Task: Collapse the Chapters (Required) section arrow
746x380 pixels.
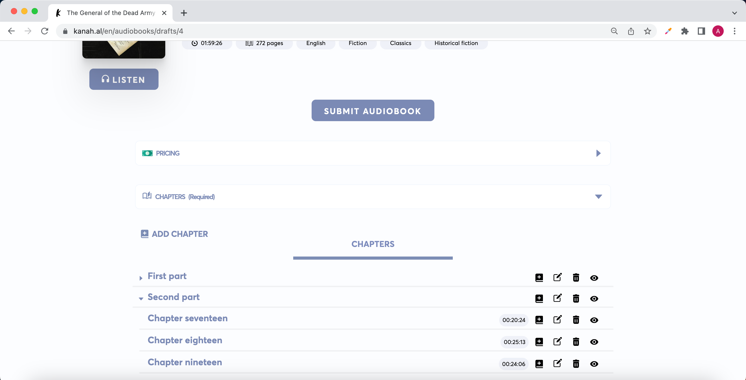Action: coord(598,196)
